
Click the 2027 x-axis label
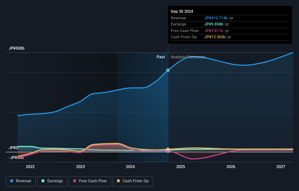tap(281, 167)
